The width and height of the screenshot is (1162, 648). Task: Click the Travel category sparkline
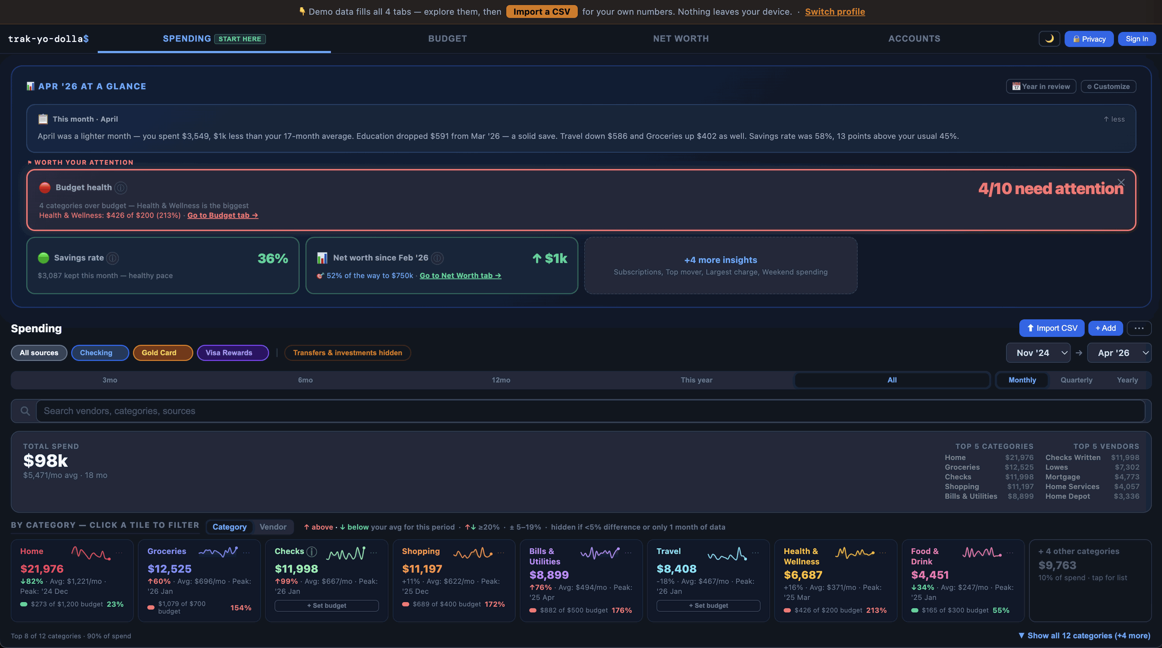tap(727, 554)
